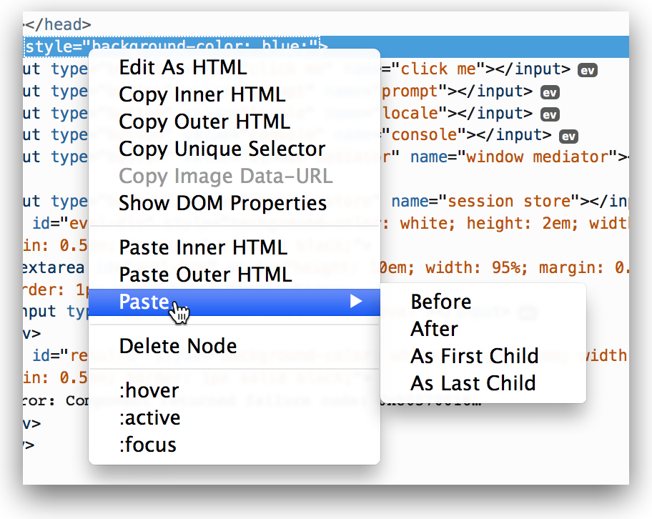Choose As Last Child paste option

(473, 383)
